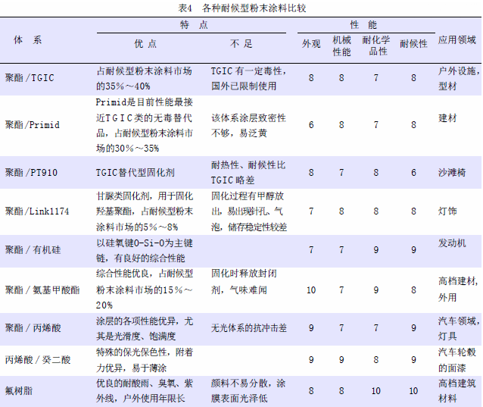Click the 发动机 application cell
Image resolution: width=483 pixels, height=407 pixels.
[453, 243]
